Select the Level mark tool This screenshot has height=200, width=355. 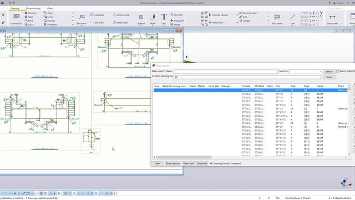coord(97,23)
